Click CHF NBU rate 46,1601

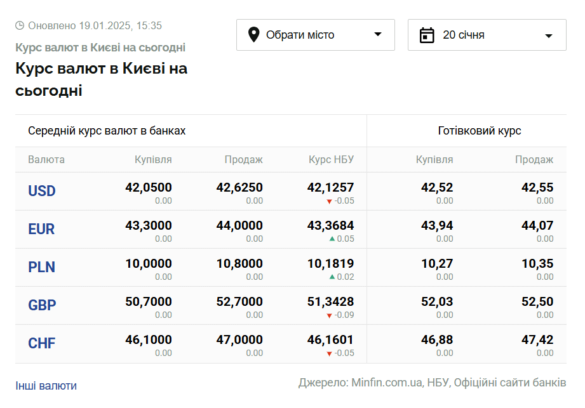(330, 339)
